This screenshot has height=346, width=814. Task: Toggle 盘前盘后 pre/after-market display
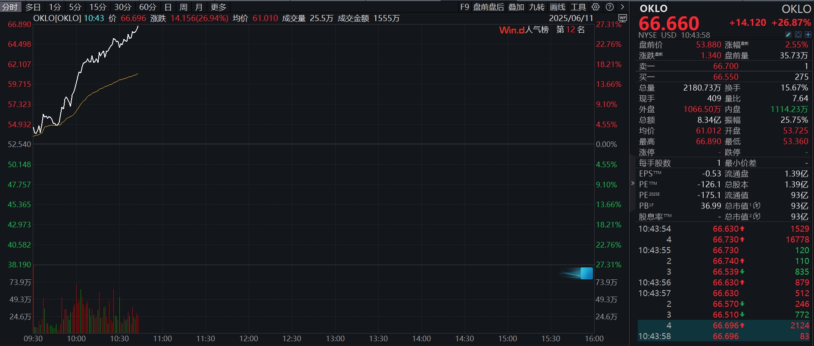tap(488, 7)
